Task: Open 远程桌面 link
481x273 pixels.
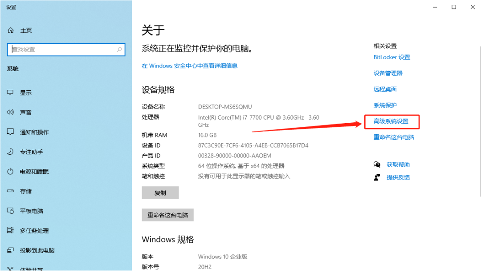Action: tap(385, 89)
